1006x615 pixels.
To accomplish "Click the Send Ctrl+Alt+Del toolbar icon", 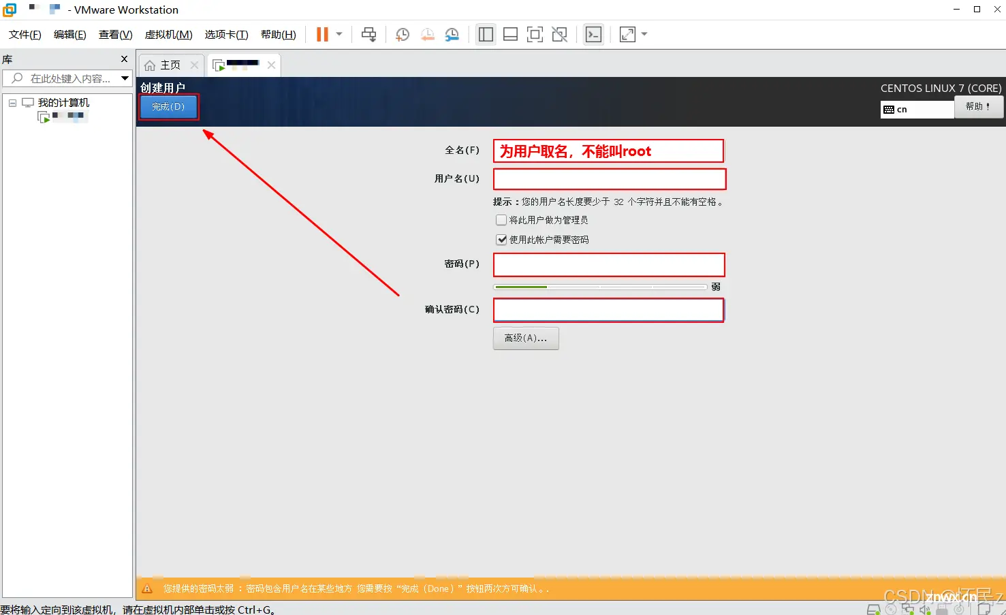I will pos(368,34).
